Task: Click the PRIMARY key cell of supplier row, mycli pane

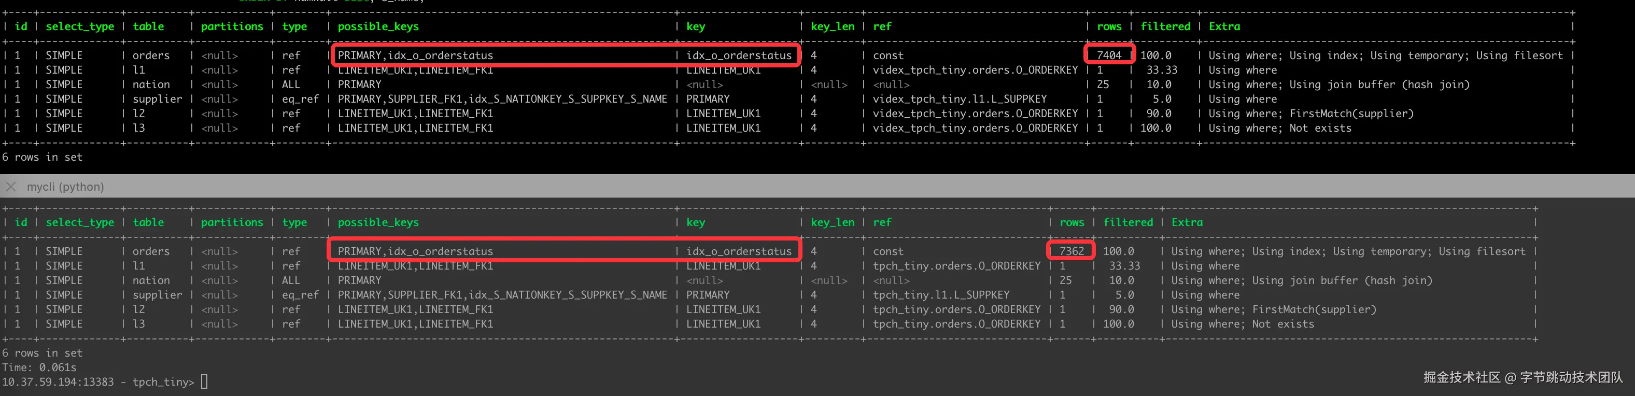Action: [708, 295]
